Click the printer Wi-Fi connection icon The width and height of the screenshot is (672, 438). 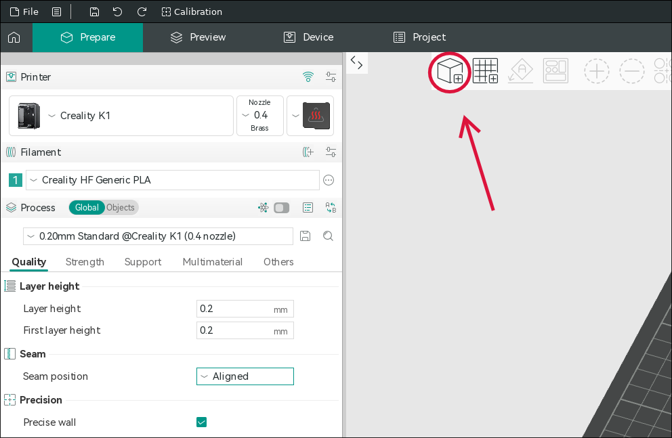point(308,77)
